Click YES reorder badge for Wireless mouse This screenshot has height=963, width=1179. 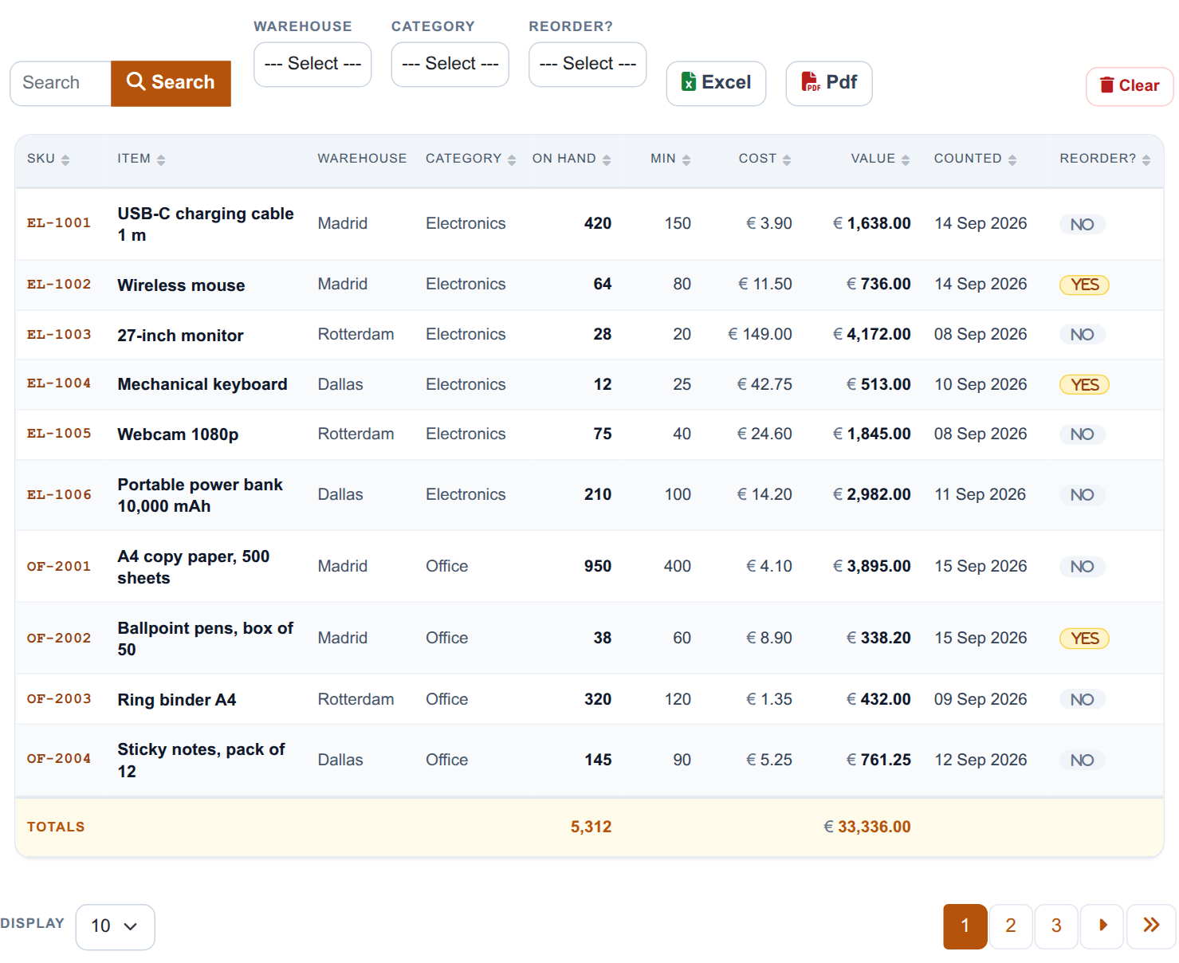point(1084,285)
